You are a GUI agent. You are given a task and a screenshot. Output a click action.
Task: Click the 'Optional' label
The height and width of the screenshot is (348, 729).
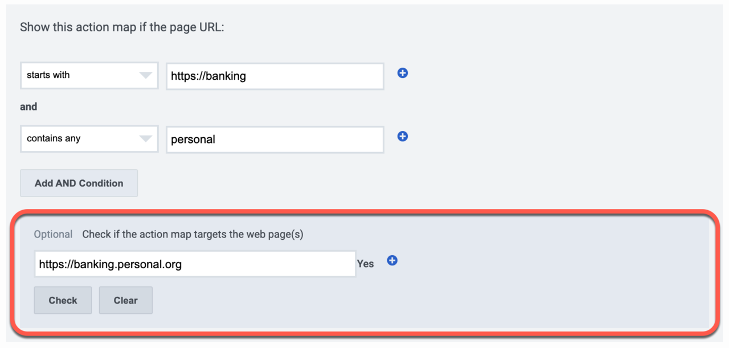(x=53, y=235)
